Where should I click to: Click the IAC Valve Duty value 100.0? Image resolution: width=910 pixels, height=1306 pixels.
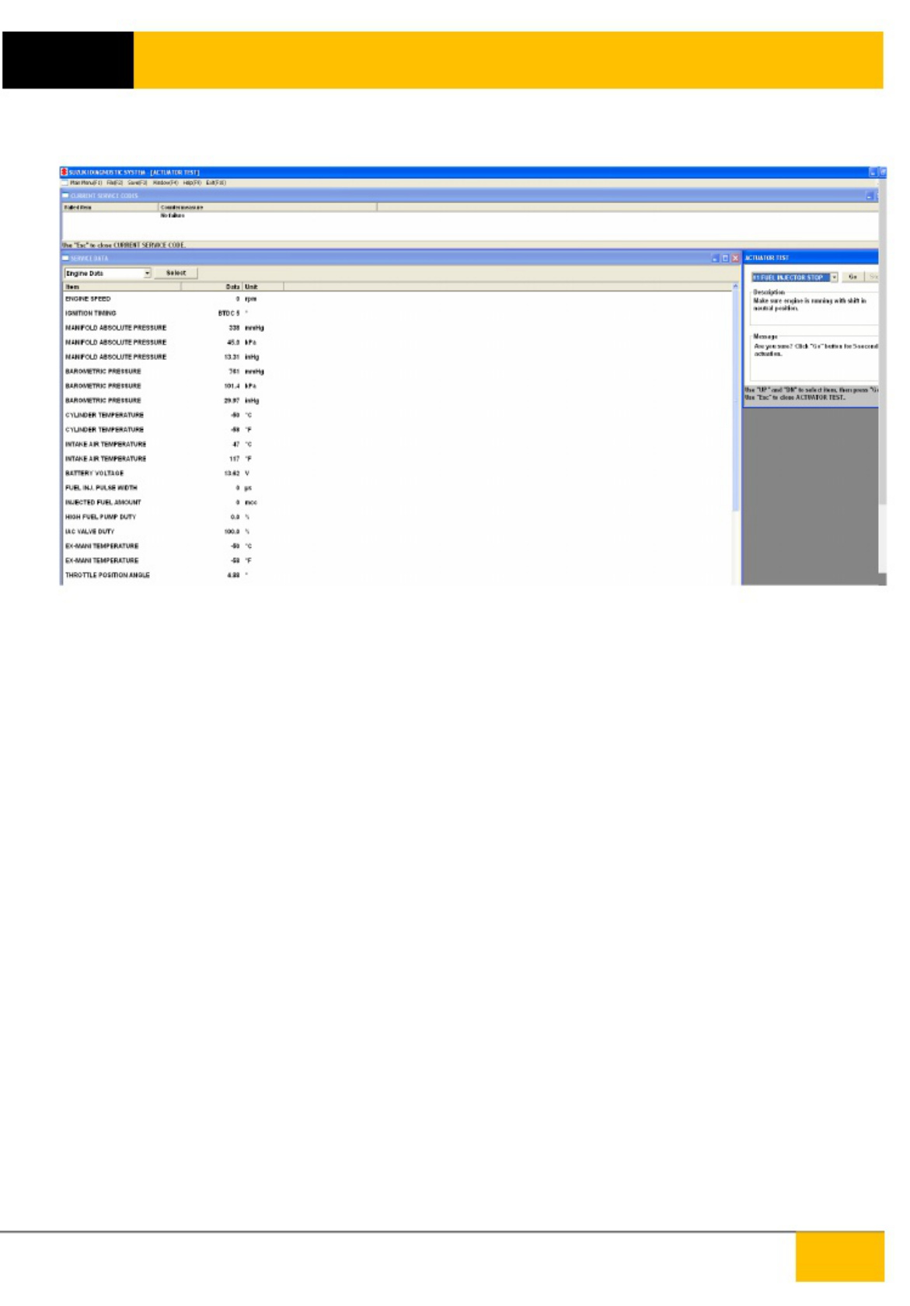pyautogui.click(x=232, y=532)
